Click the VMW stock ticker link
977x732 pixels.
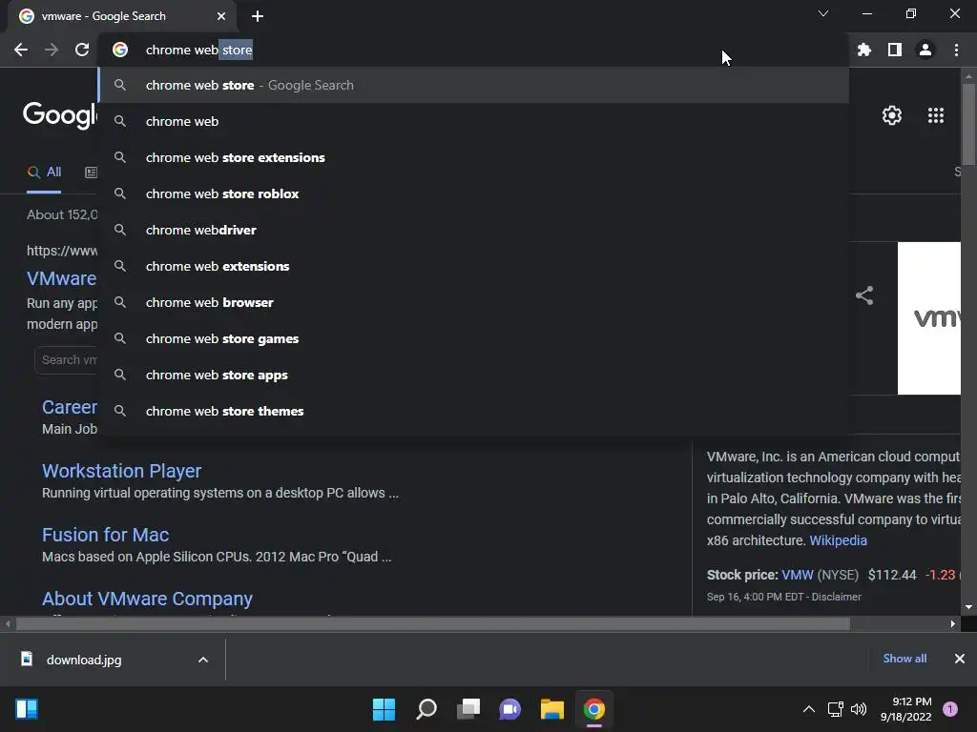point(798,575)
